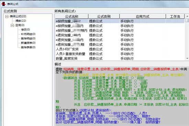The image size is (189, 126).
Task: Collapse the 表间公式(22) tree node
Action: [7, 16]
